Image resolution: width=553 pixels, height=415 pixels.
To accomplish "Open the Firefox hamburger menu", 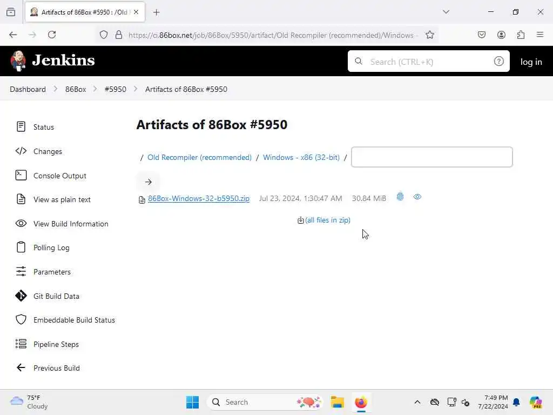I will [x=540, y=35].
